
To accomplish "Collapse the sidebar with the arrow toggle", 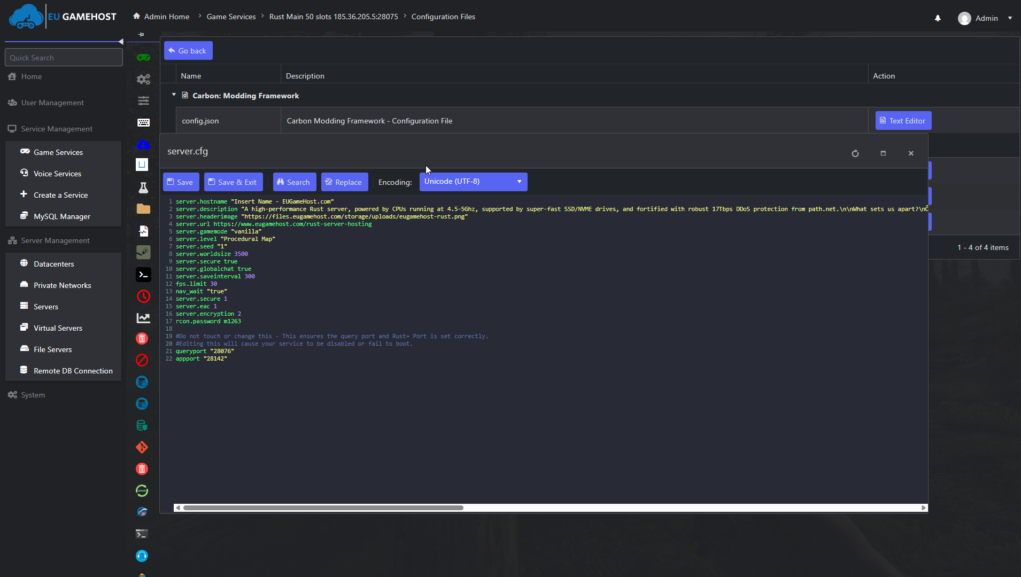I will coord(121,41).
